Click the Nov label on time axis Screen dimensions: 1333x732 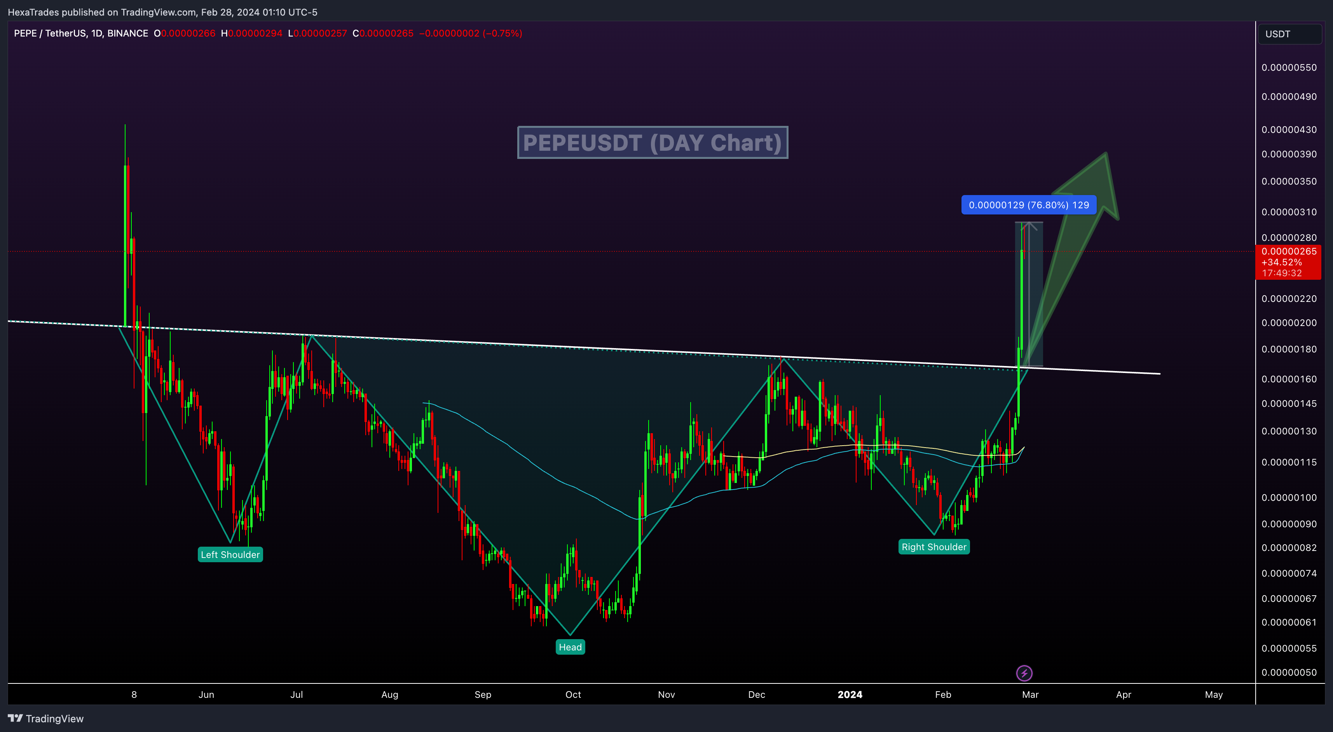click(x=666, y=695)
